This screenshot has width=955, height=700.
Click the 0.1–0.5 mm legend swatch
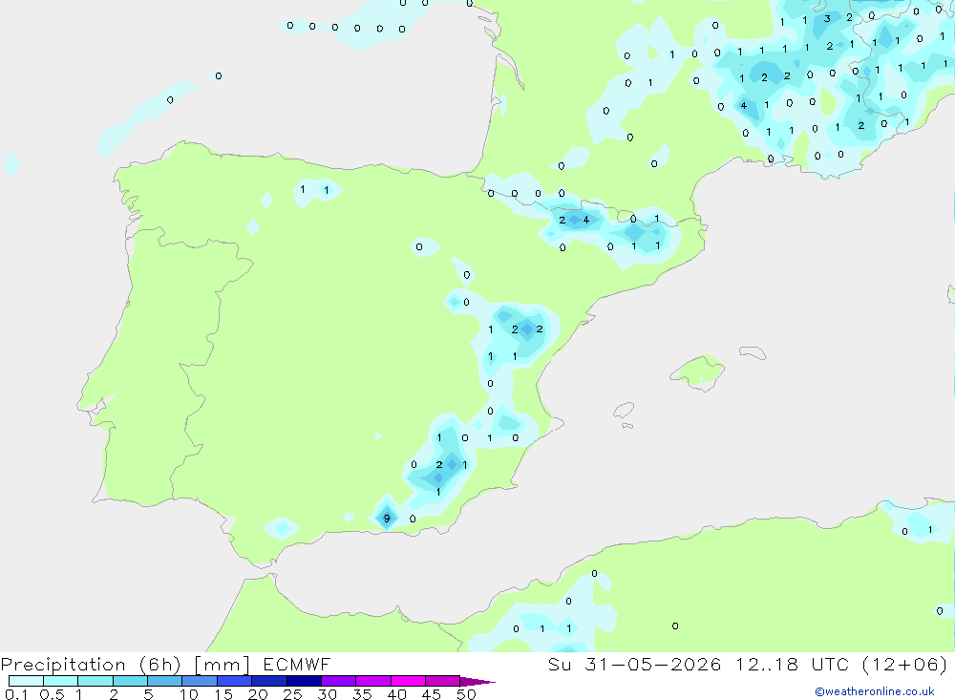pos(26,681)
